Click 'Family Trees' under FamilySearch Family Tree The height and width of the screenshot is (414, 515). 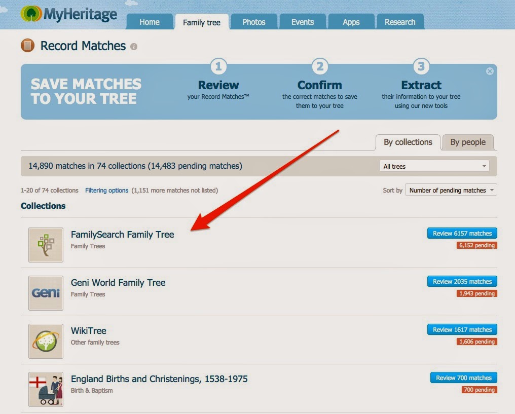coord(88,246)
